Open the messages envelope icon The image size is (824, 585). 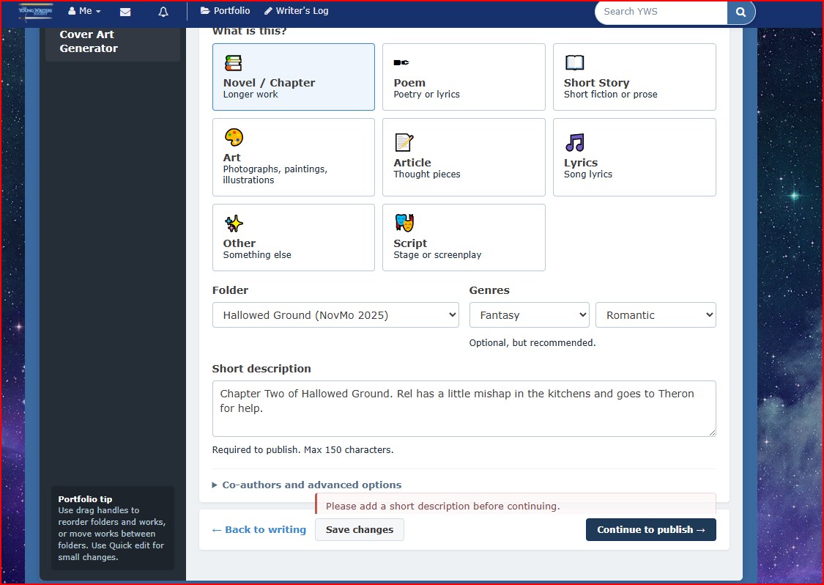click(125, 12)
